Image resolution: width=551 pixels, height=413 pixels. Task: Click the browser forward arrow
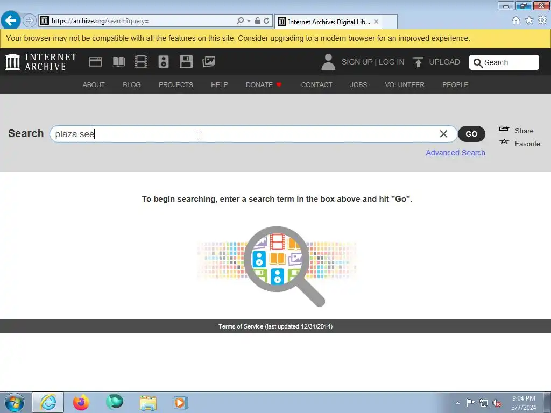click(x=30, y=20)
